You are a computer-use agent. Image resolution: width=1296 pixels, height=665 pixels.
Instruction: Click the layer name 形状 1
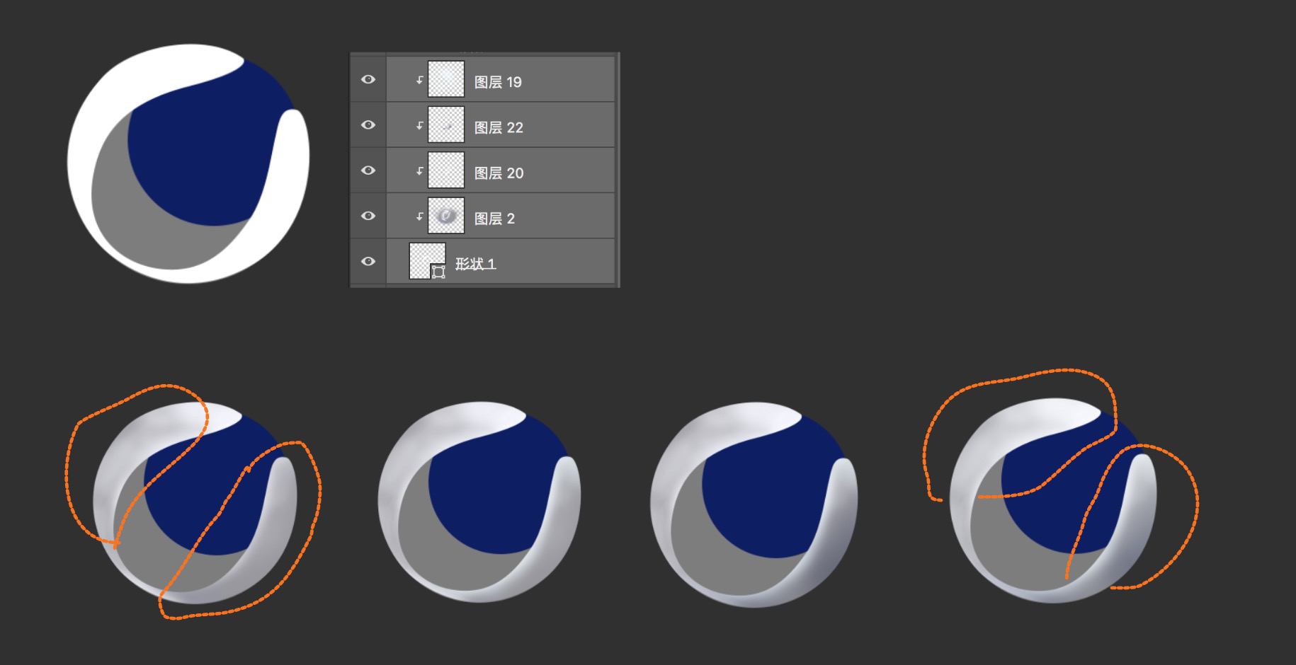pos(476,264)
